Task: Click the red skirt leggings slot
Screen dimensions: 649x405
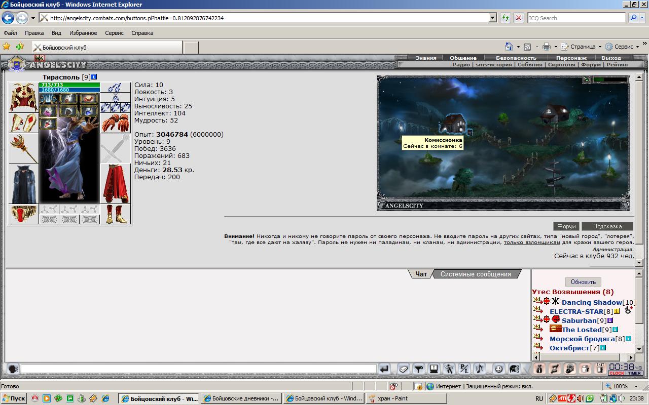Action: point(116,184)
